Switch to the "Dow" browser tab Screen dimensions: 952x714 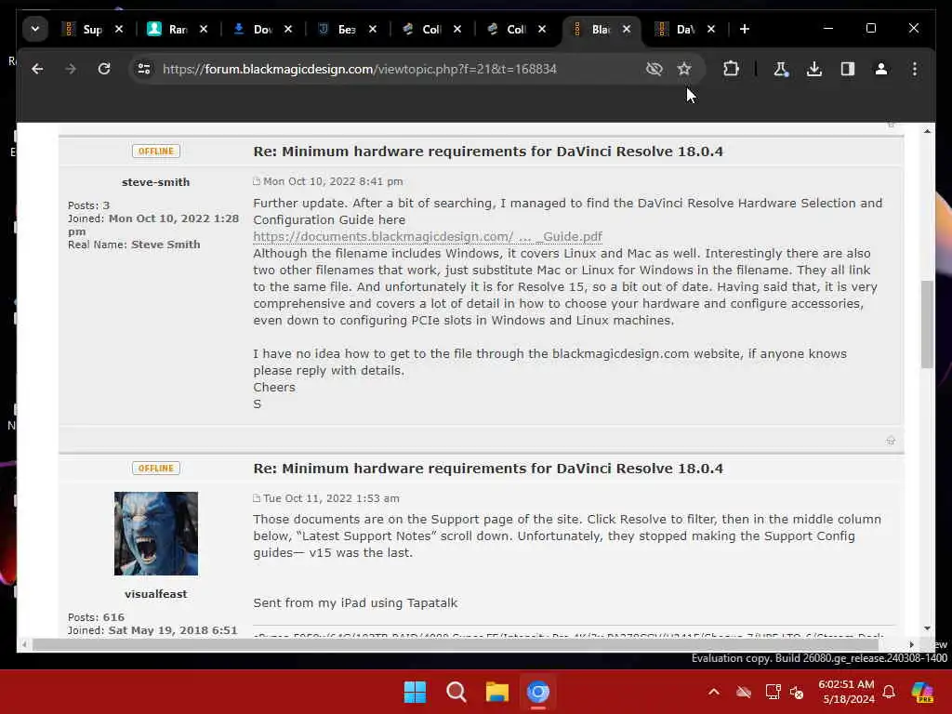254,29
